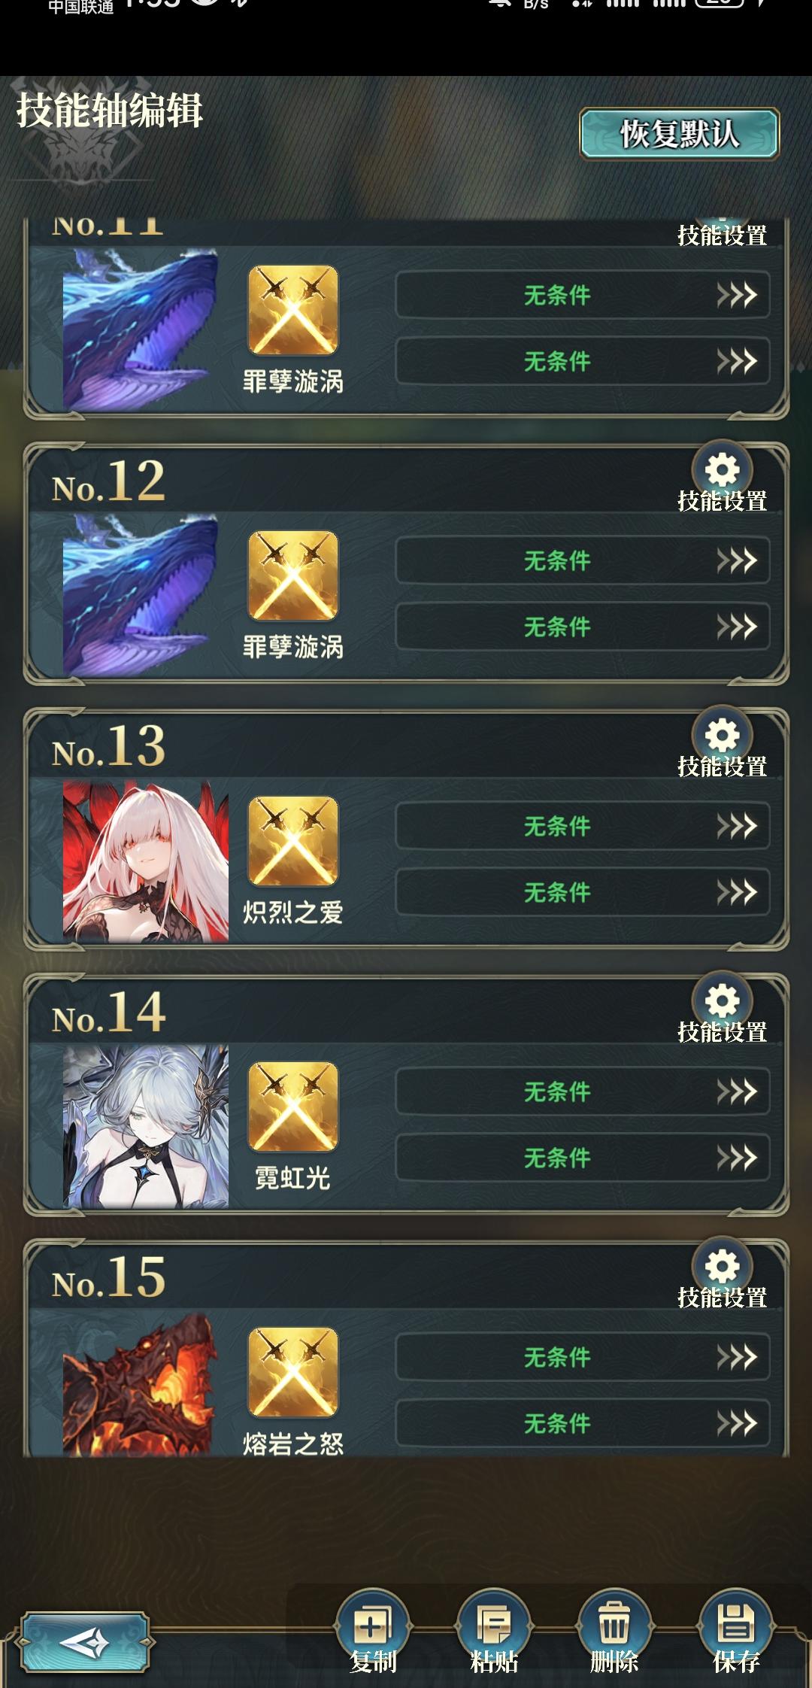Select the red-winged character portrait in No.13
This screenshot has height=1688, width=812.
click(x=146, y=861)
